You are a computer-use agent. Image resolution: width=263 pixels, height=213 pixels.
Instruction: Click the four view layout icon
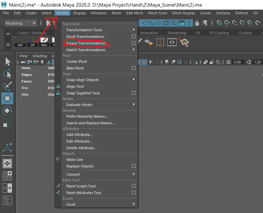click(x=7, y=176)
